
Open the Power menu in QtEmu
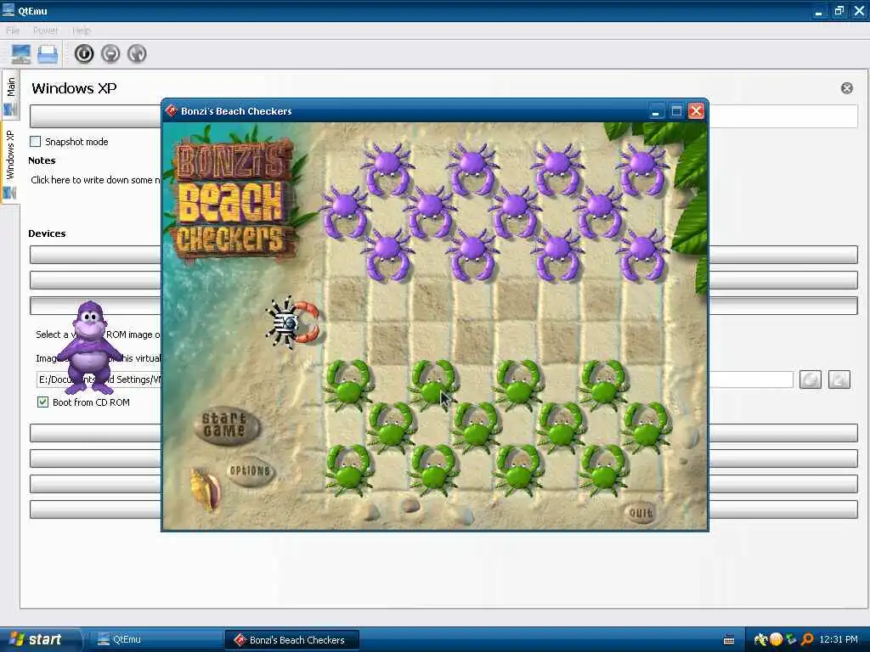(x=46, y=31)
